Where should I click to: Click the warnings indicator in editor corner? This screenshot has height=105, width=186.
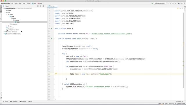click(x=178, y=9)
